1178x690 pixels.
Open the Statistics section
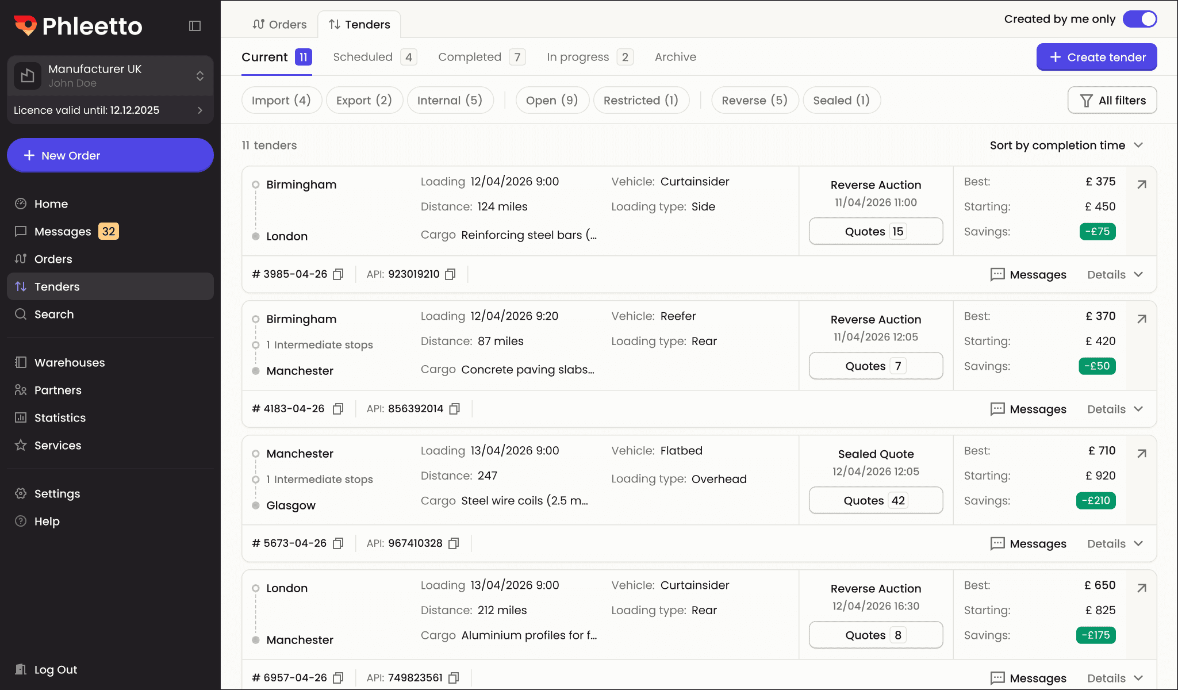click(x=59, y=417)
